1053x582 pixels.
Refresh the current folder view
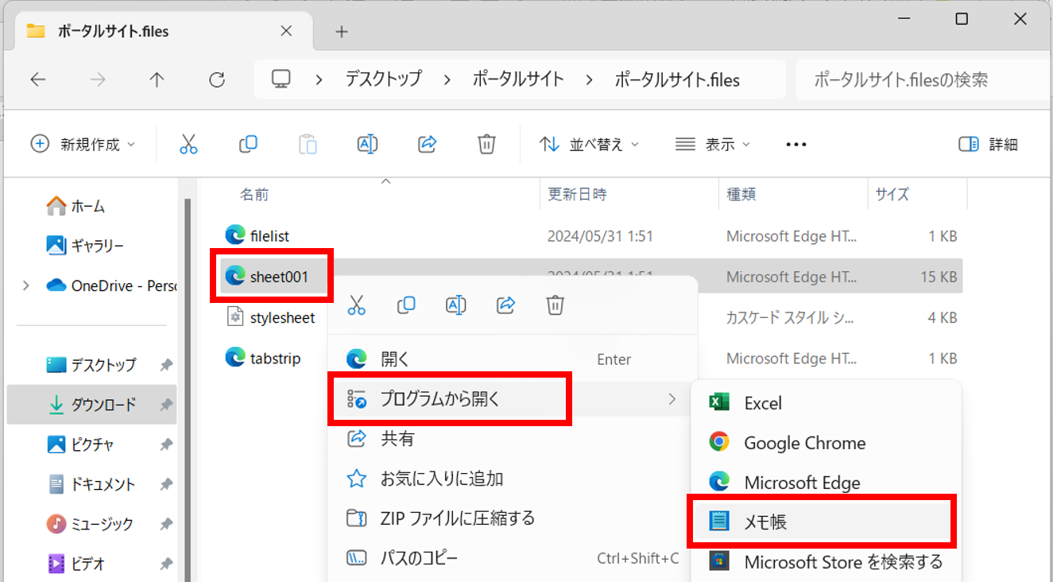coord(216,80)
